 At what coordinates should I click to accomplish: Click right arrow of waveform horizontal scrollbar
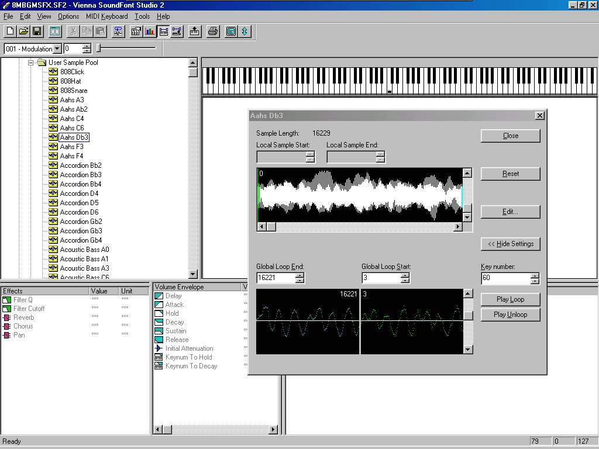(457, 227)
